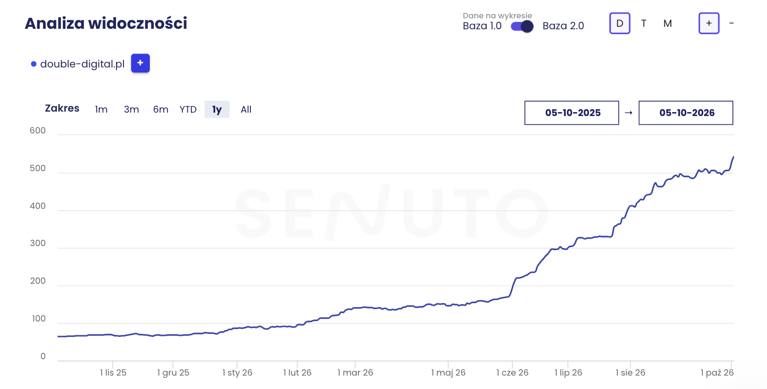This screenshot has height=389, width=767.
Task: Select the All range
Action: pos(246,109)
